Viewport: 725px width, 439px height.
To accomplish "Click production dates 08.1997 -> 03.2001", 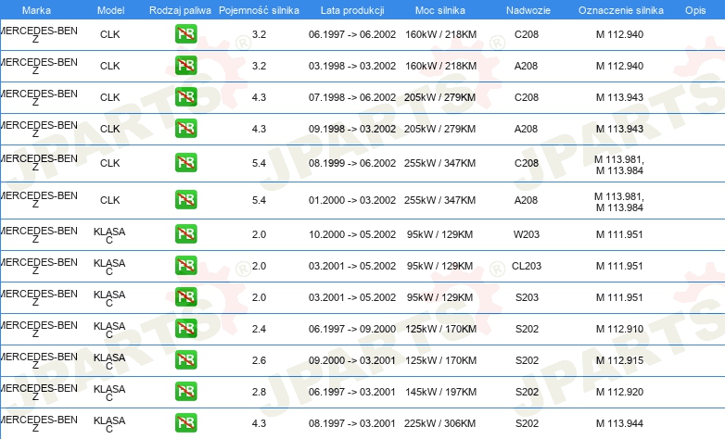I will click(352, 423).
